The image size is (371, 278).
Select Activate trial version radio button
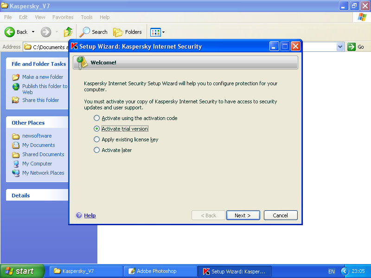(96, 129)
